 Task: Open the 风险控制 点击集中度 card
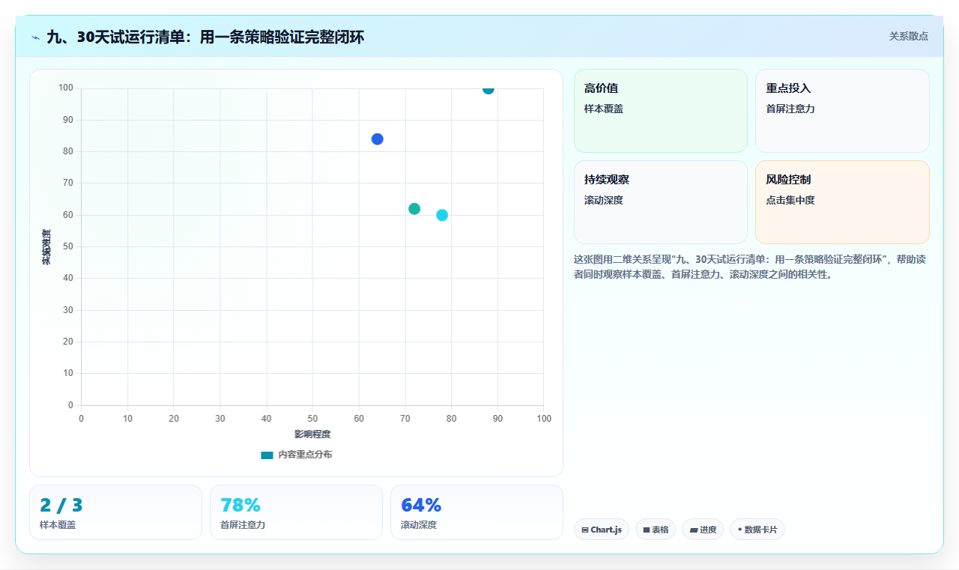[x=842, y=202]
